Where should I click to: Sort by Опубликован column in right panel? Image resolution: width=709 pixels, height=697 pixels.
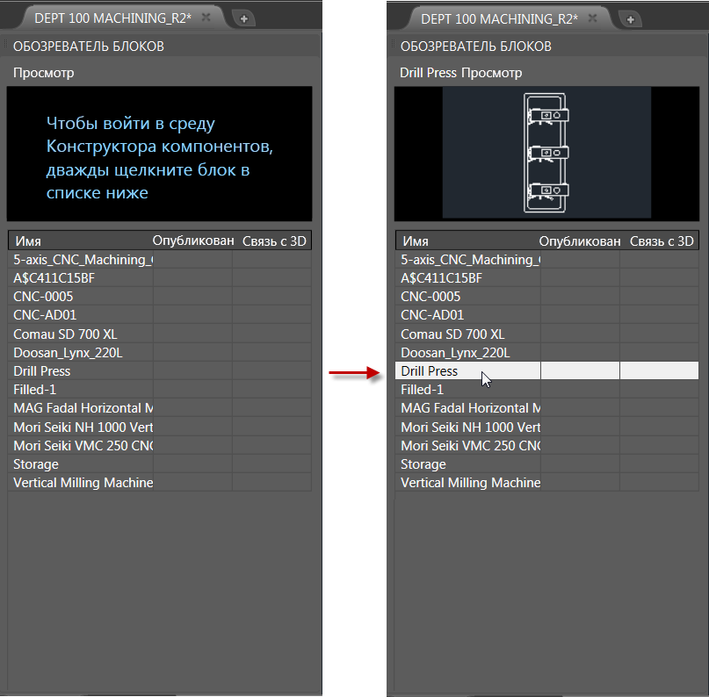580,241
